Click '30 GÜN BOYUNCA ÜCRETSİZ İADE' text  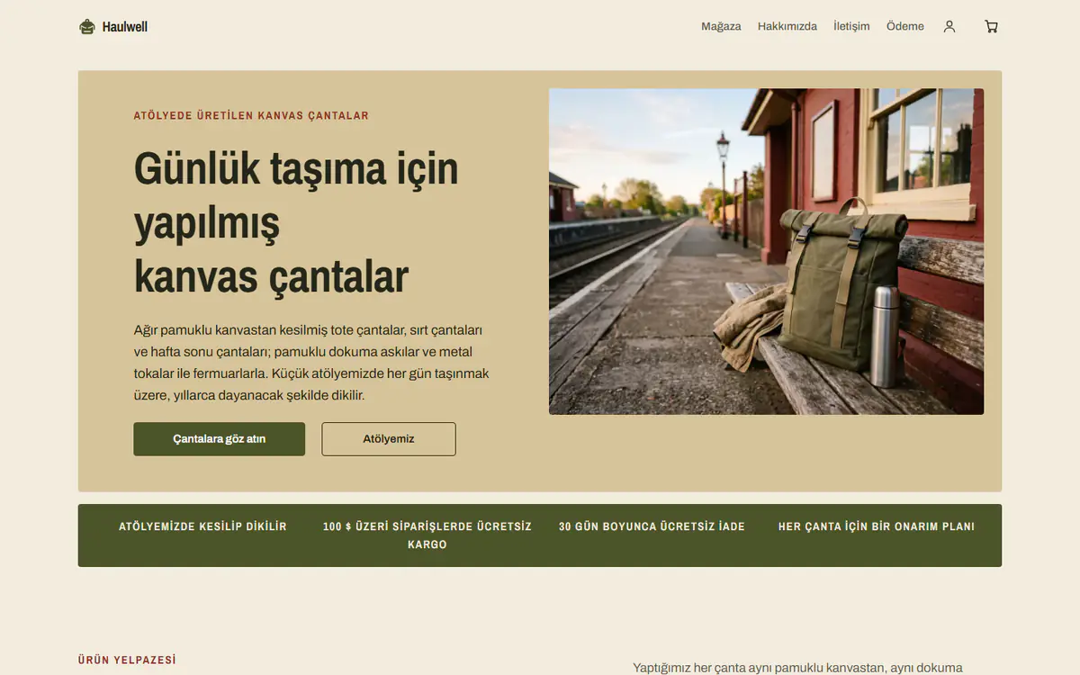[652, 526]
